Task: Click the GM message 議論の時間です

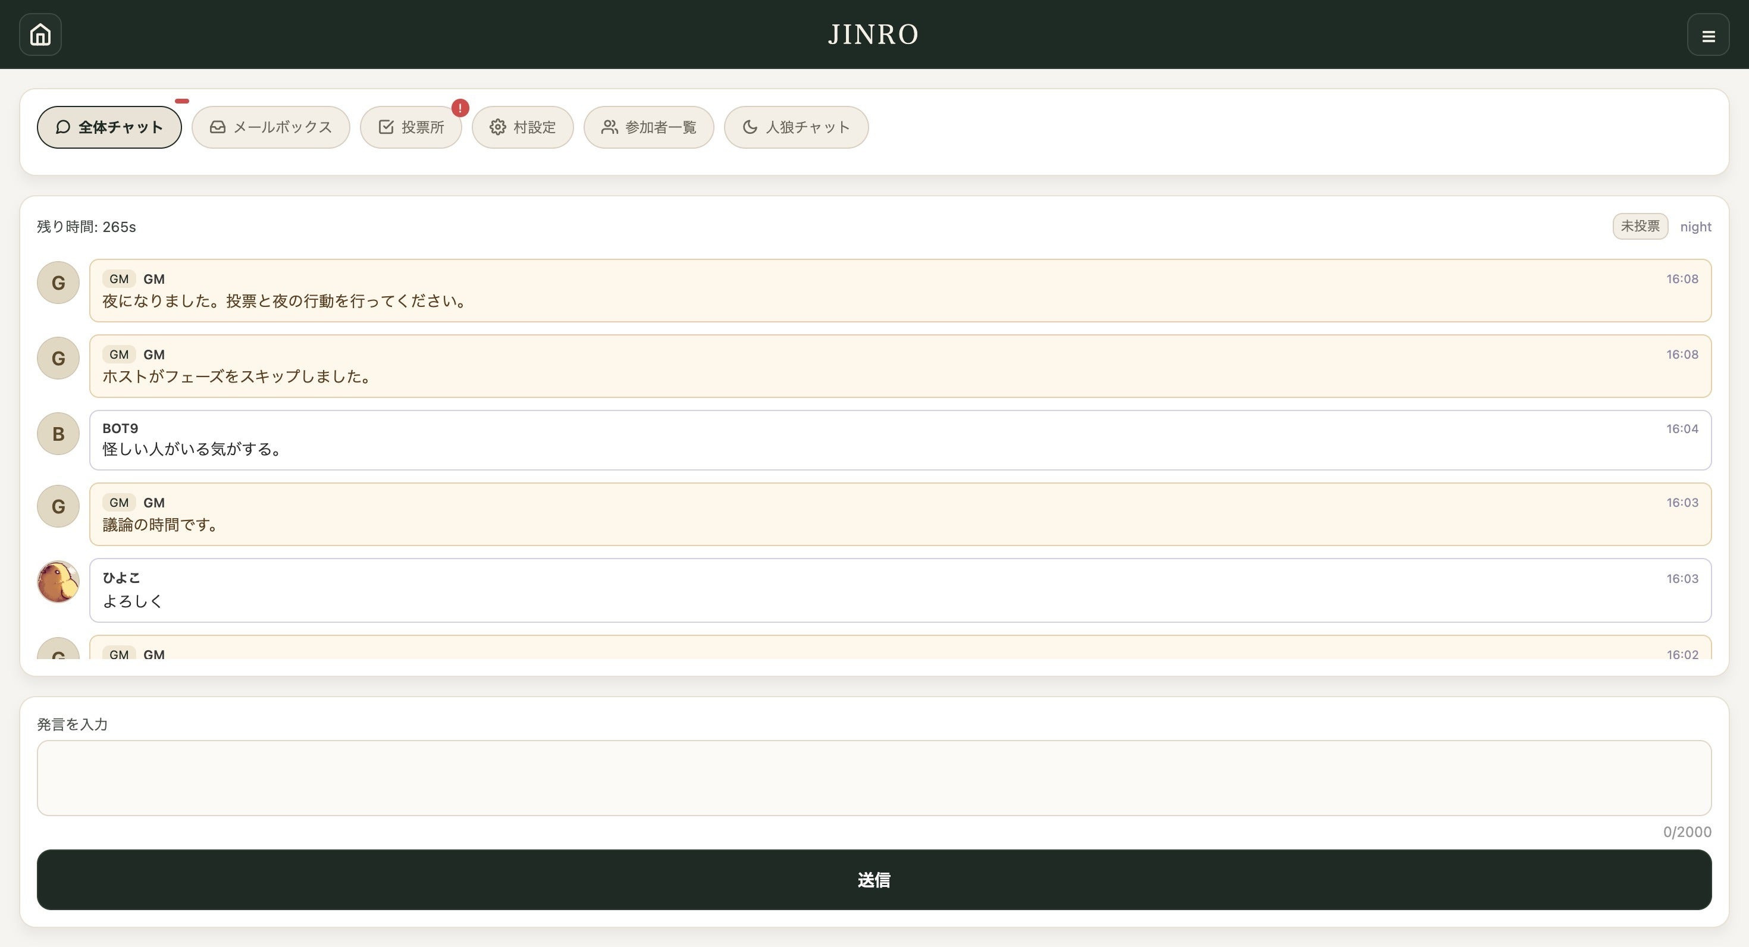Action: [x=160, y=525]
